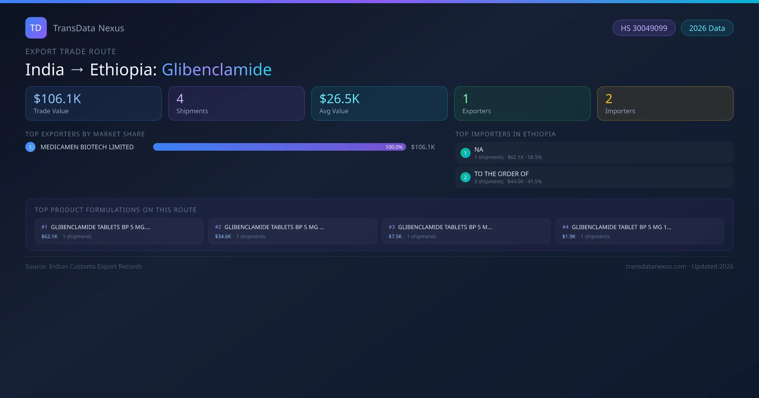Expand the GLIBENCLAMIDE TABLETS BP 5 MG card

(x=119, y=231)
